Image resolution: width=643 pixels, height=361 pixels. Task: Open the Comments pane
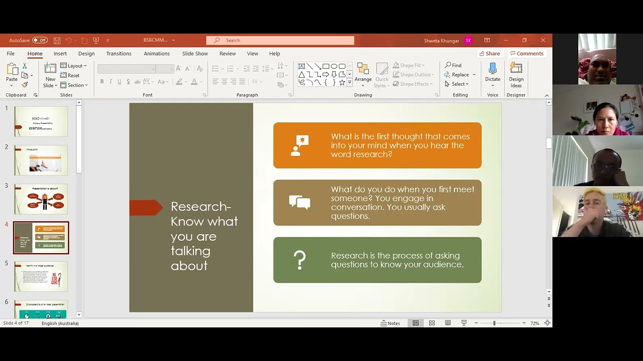pyautogui.click(x=526, y=54)
